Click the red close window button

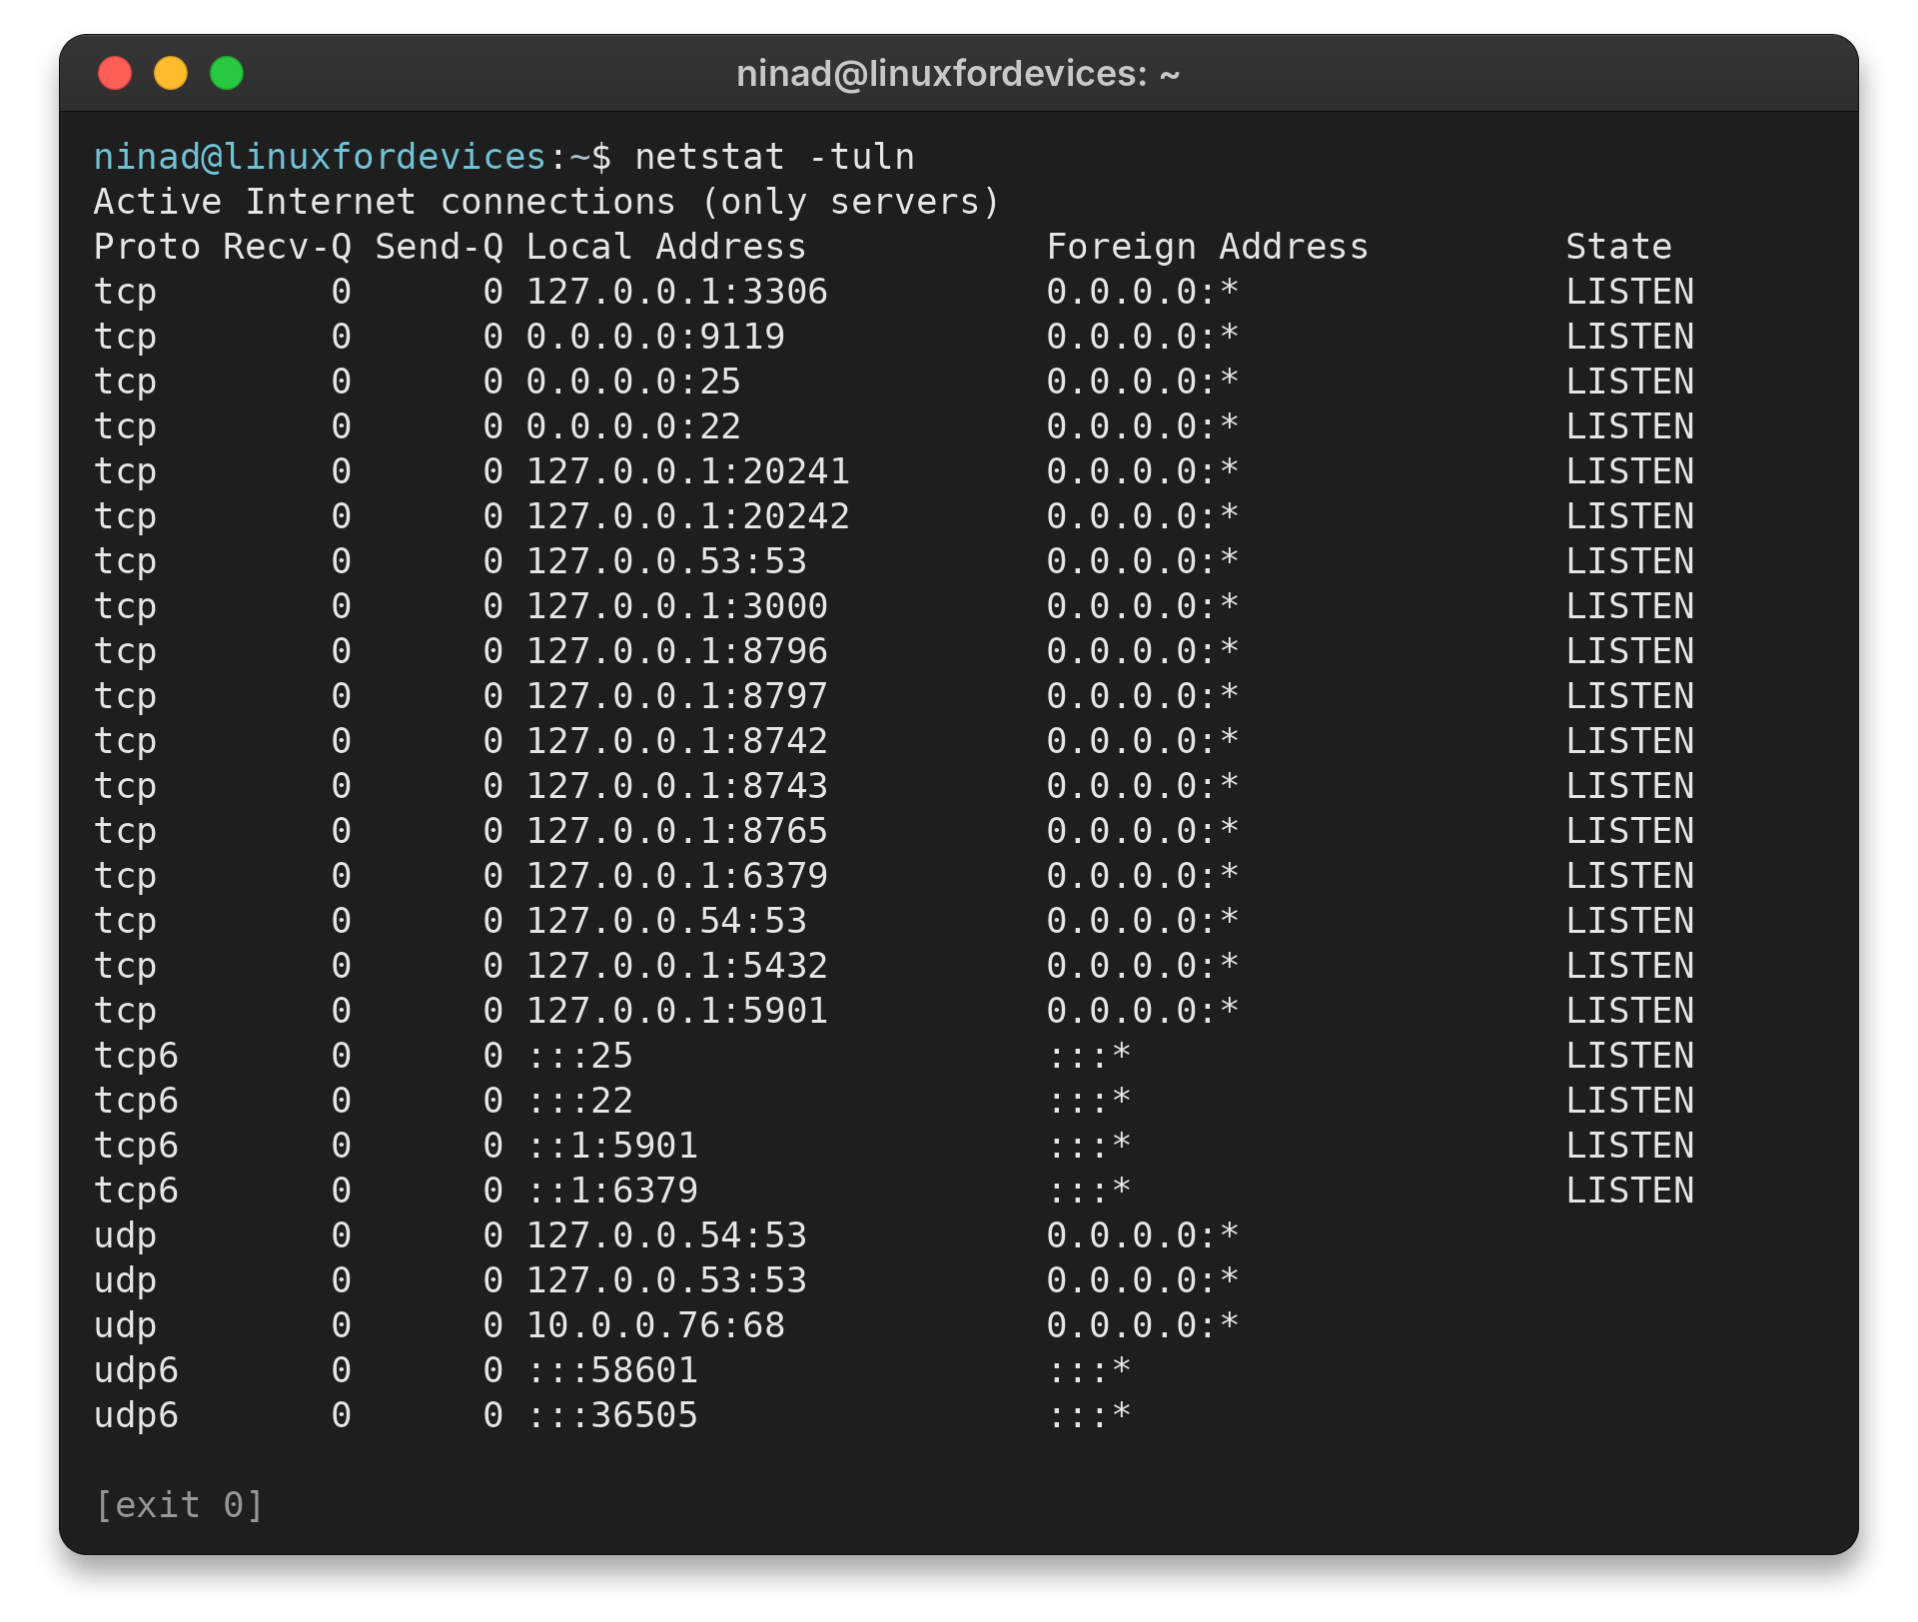tap(115, 73)
